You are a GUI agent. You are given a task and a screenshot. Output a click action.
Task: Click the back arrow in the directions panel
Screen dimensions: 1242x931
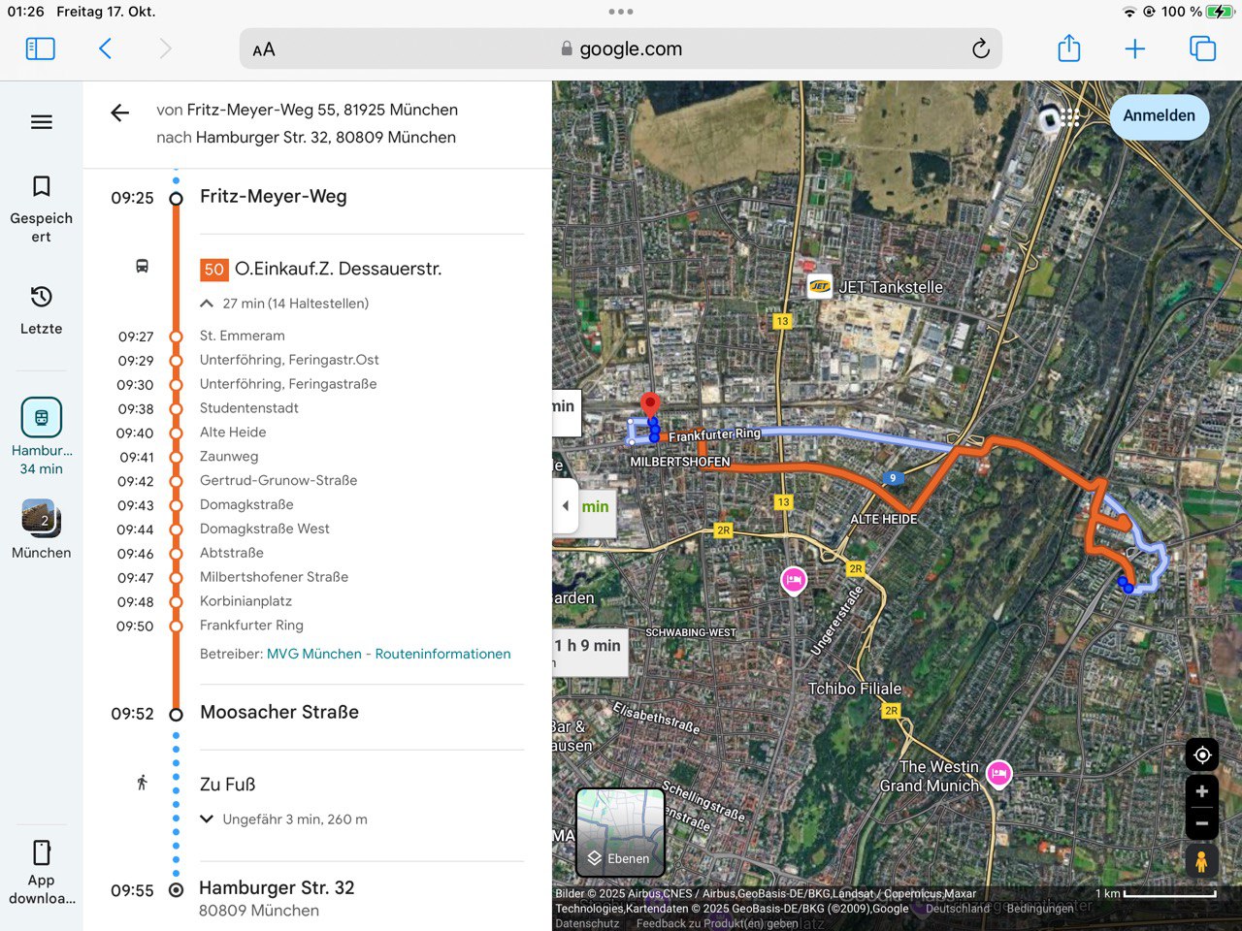coord(120,113)
